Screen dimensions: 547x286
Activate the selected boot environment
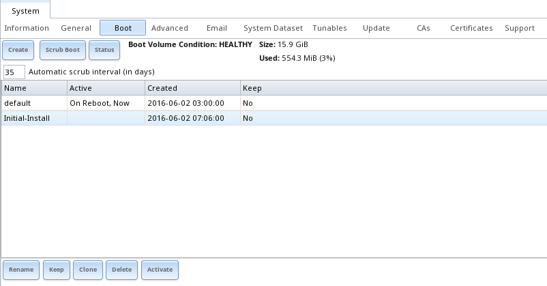coord(160,270)
